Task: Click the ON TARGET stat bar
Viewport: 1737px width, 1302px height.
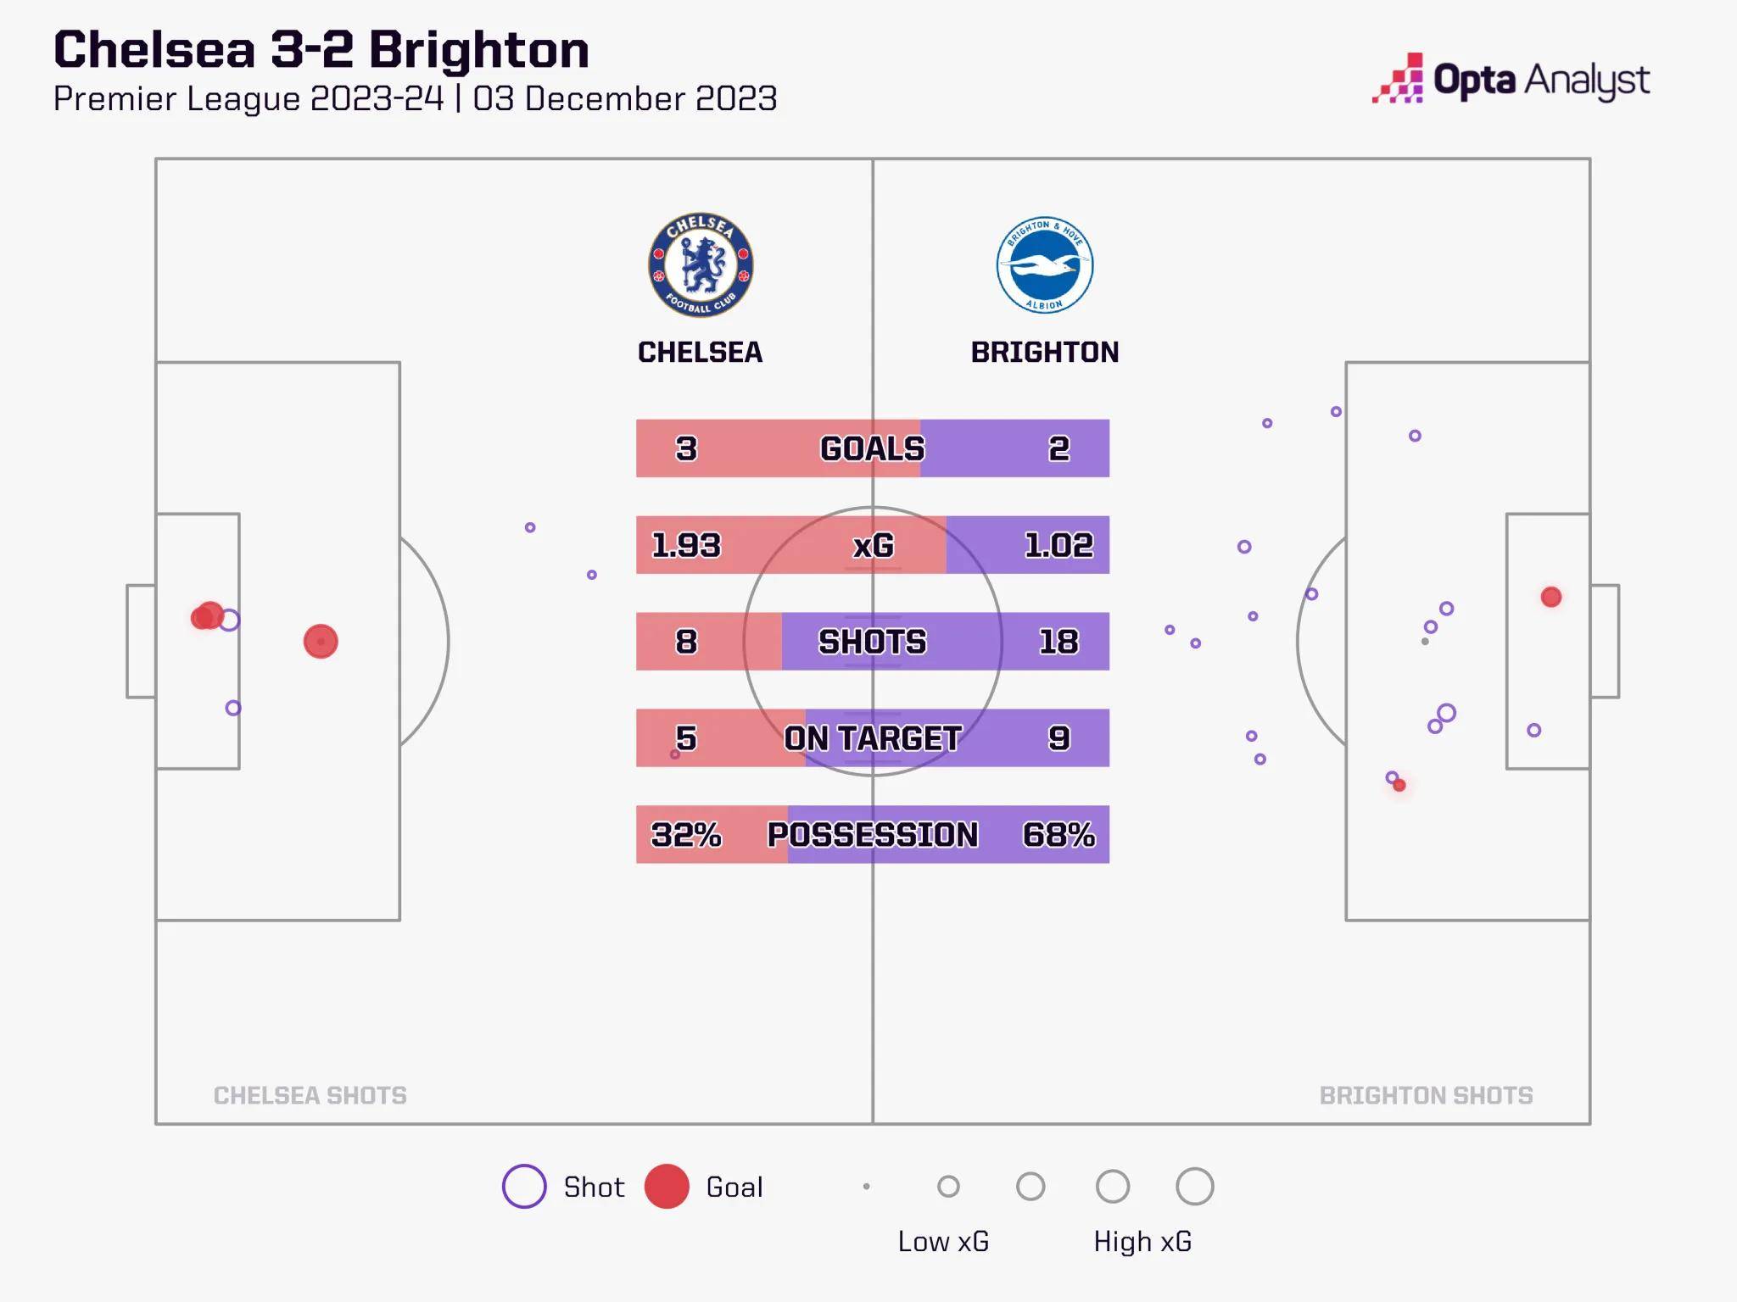Action: tap(872, 738)
